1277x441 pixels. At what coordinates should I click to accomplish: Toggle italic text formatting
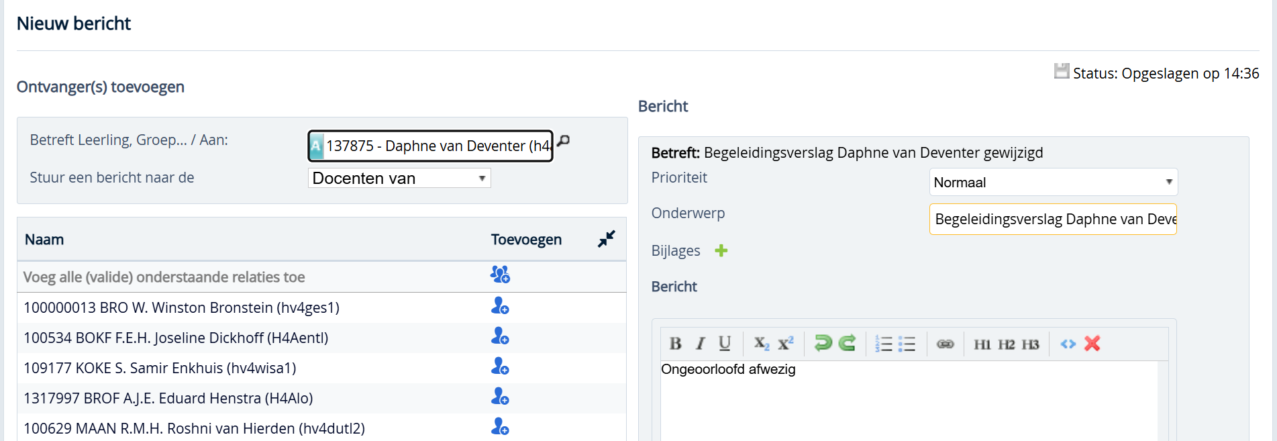(x=700, y=344)
